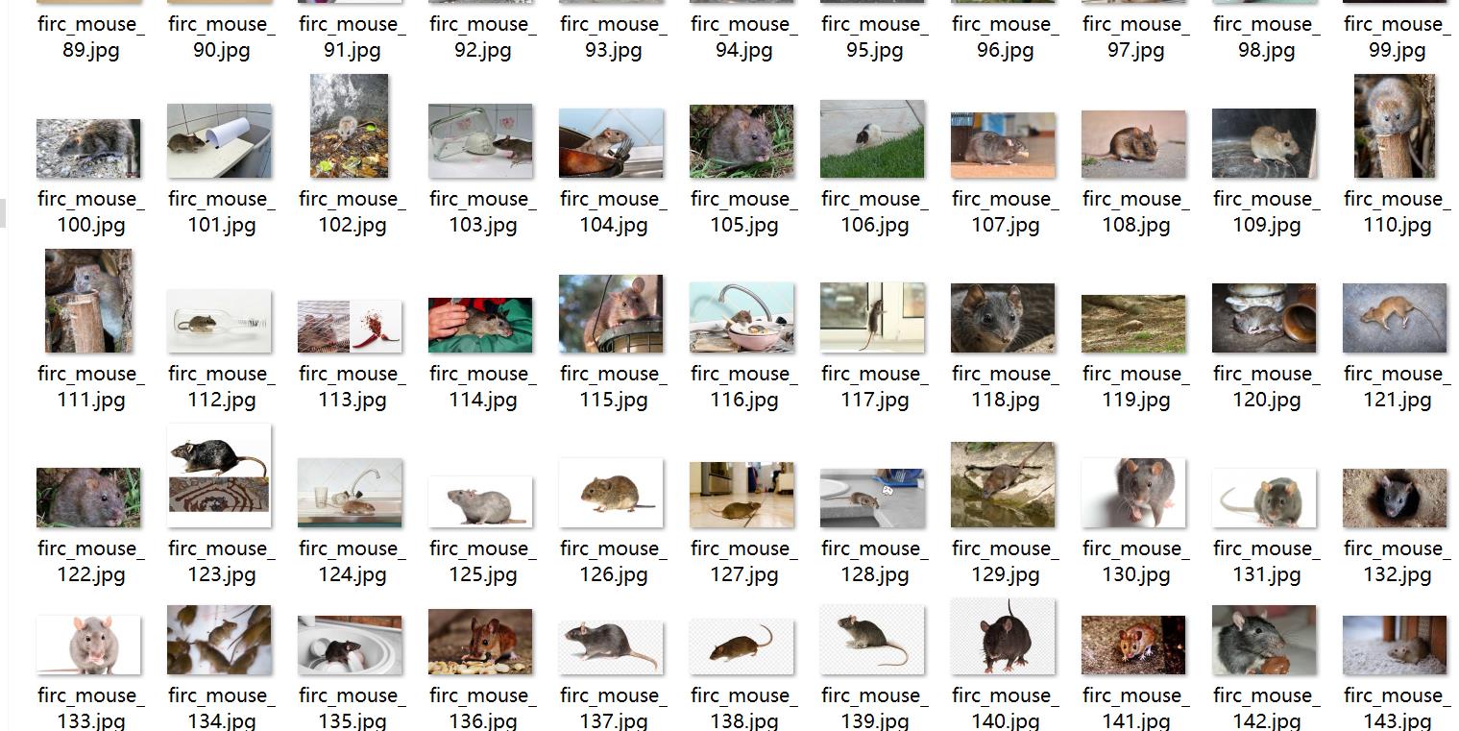Image resolution: width=1459 pixels, height=731 pixels.
Task: Select firc_mouse_141.jpg thumbnail
Action: click(x=1133, y=646)
